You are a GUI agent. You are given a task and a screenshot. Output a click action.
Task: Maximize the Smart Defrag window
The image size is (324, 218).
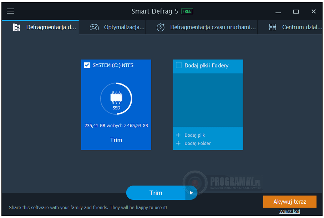[x=296, y=11]
